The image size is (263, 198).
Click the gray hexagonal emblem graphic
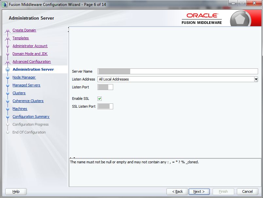tap(241, 18)
